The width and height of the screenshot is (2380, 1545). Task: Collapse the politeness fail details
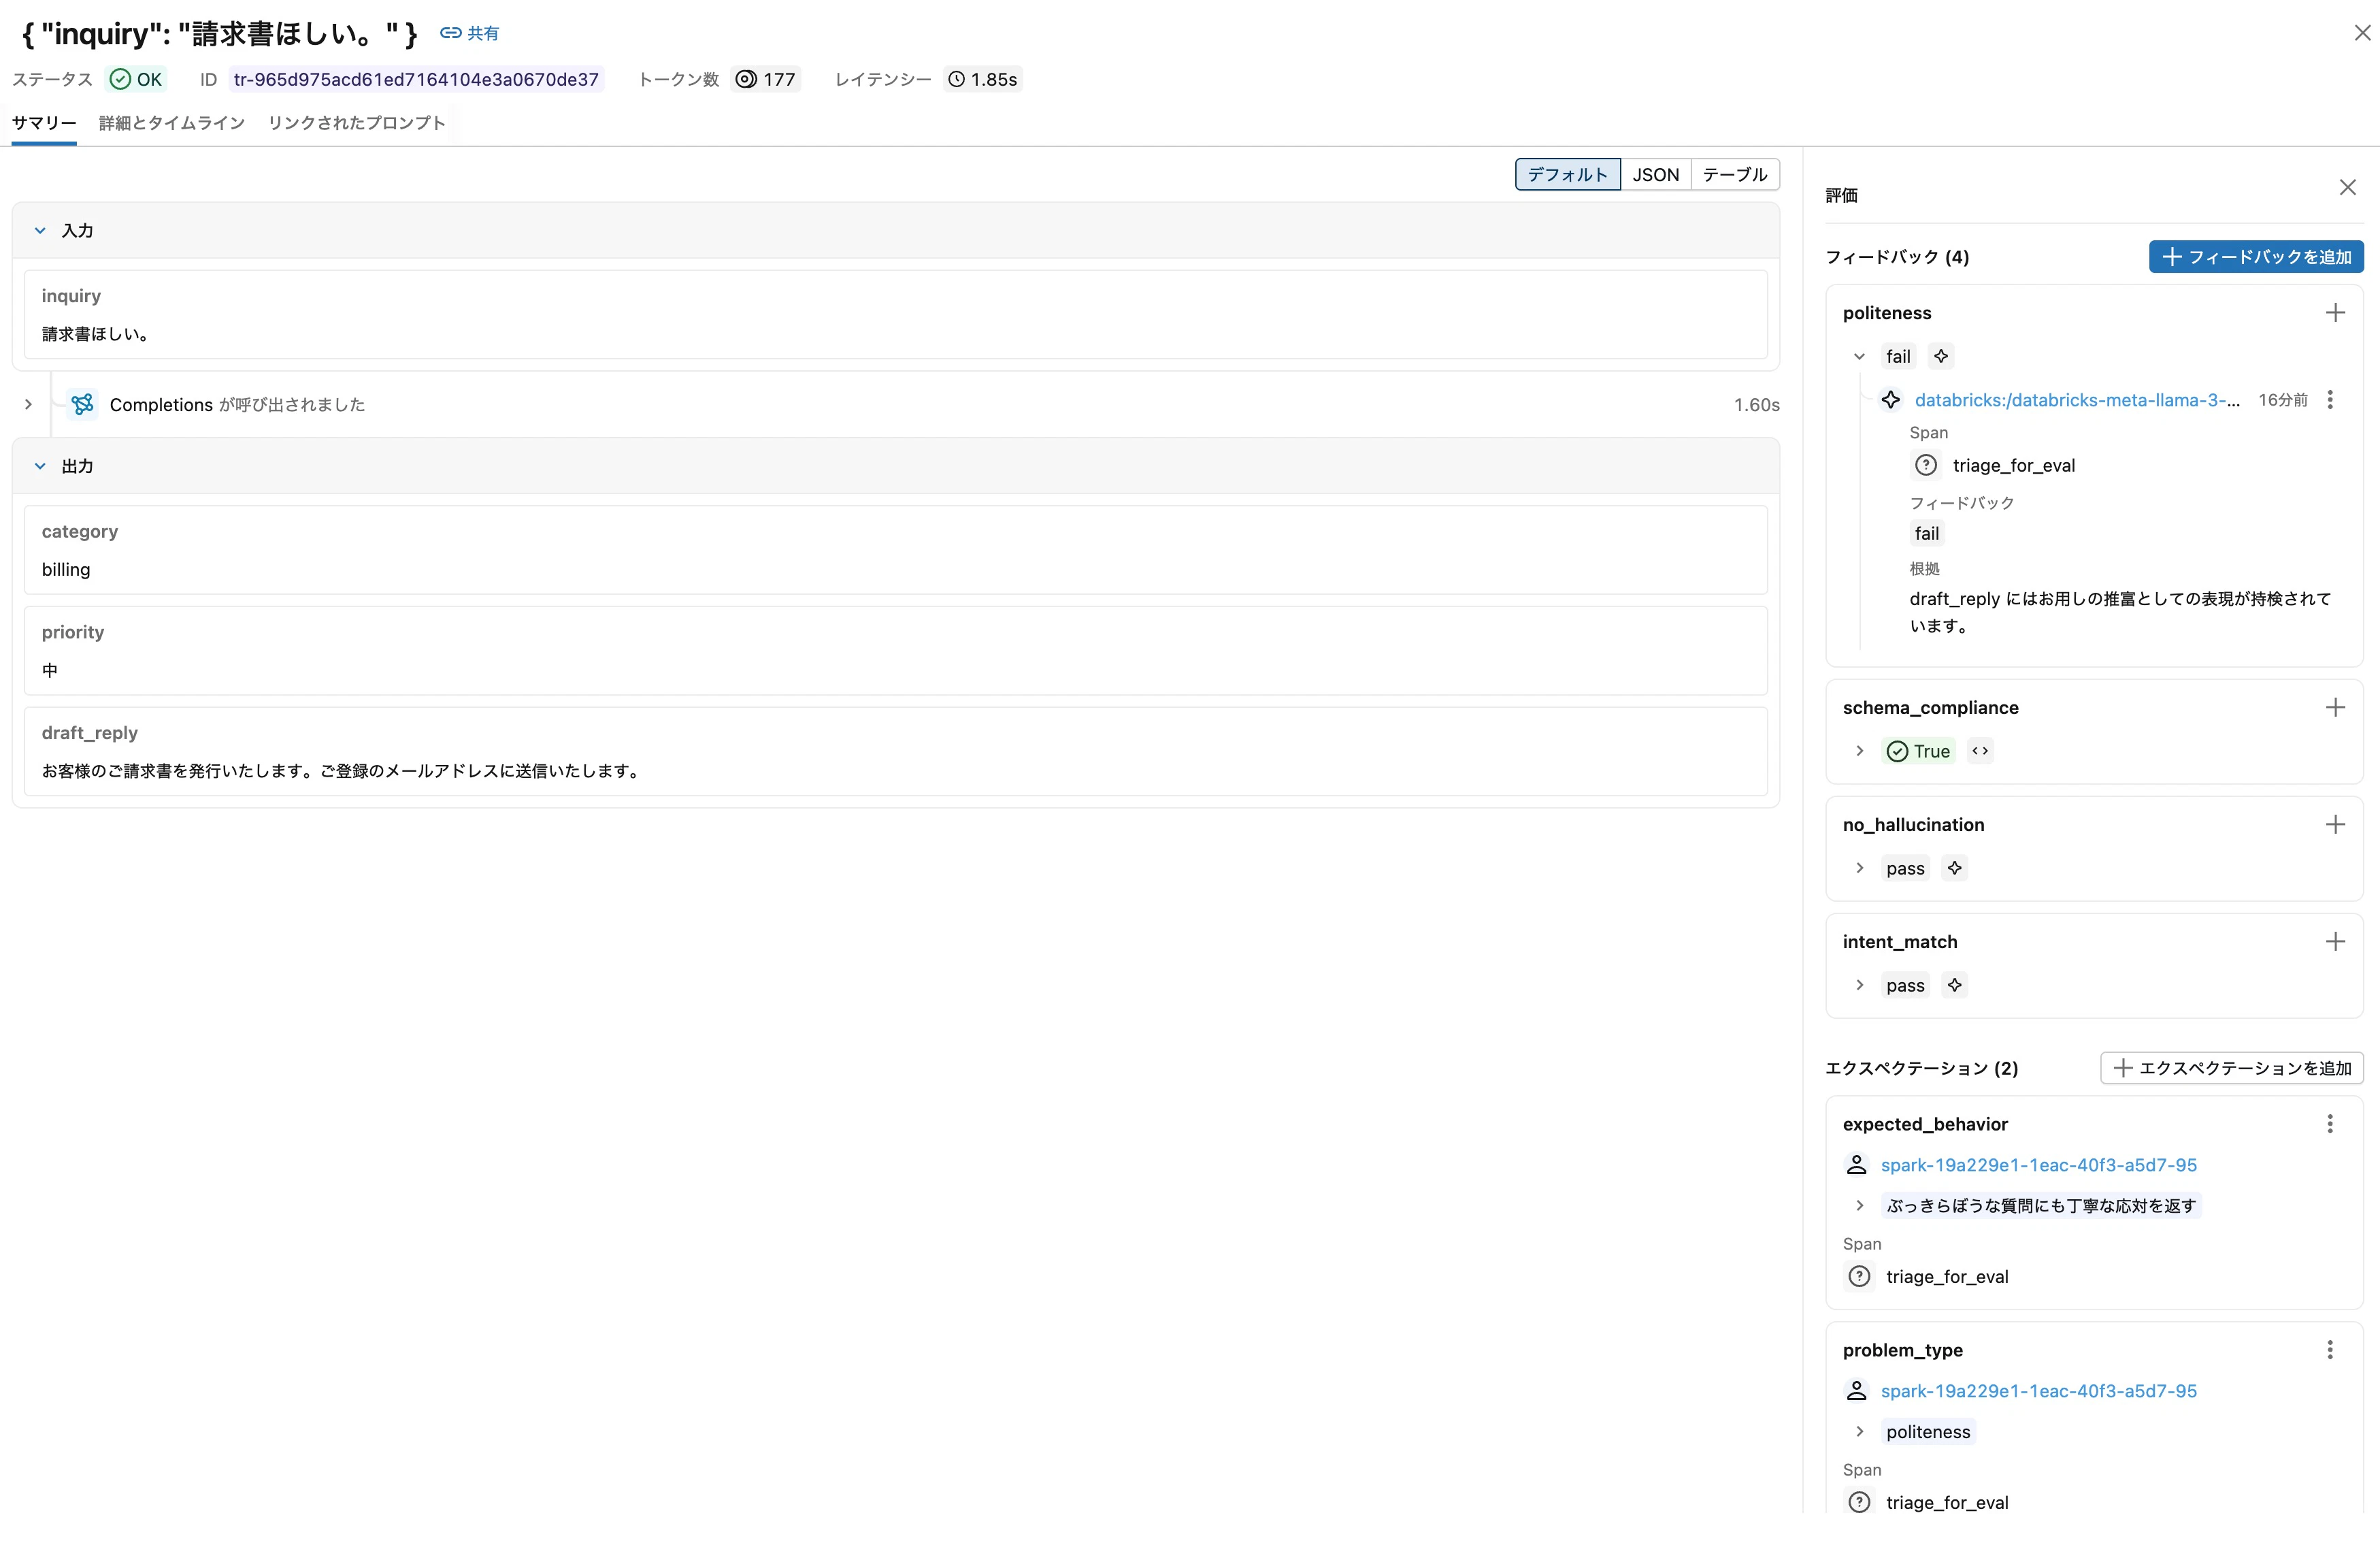coord(1860,356)
